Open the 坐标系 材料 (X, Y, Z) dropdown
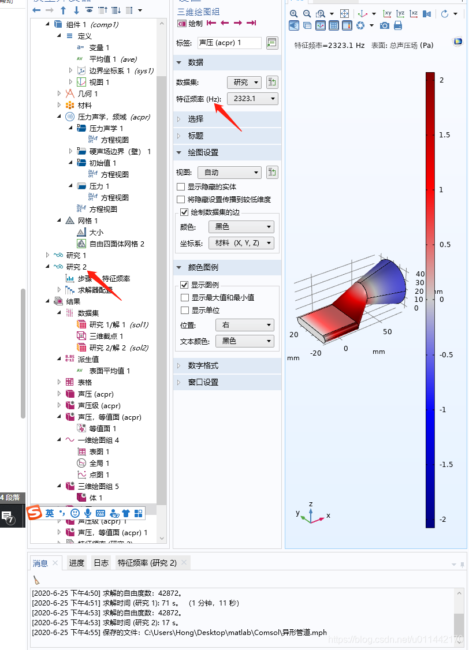Viewport: 469px width, 650px height. [241, 243]
